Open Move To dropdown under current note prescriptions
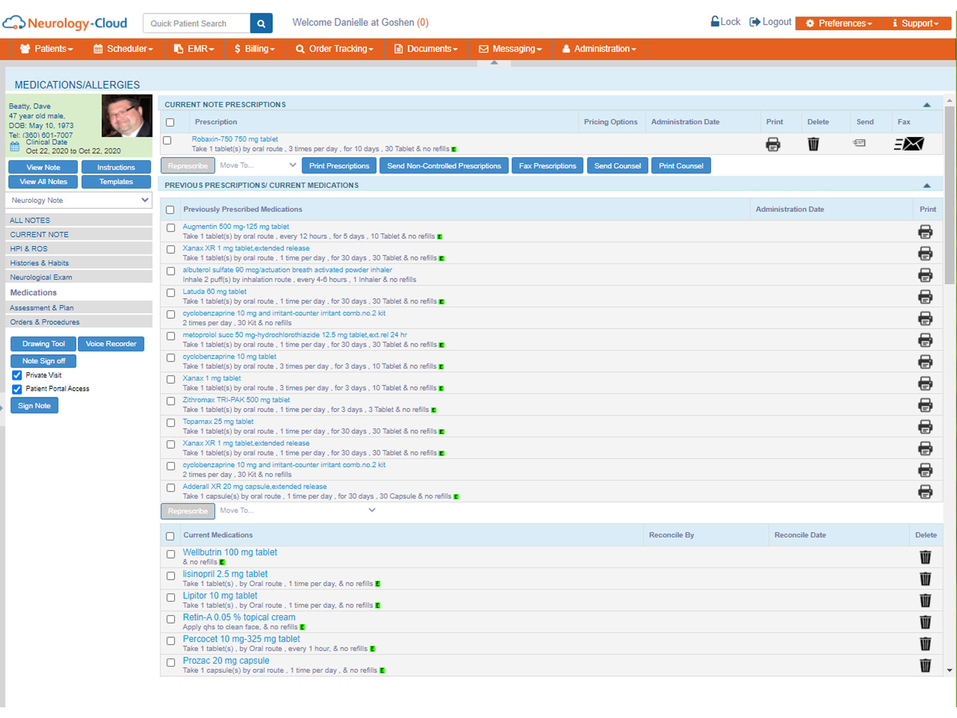The image size is (957, 718). click(258, 165)
